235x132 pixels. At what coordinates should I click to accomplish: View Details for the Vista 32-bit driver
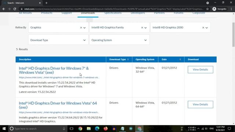(x=200, y=70)
